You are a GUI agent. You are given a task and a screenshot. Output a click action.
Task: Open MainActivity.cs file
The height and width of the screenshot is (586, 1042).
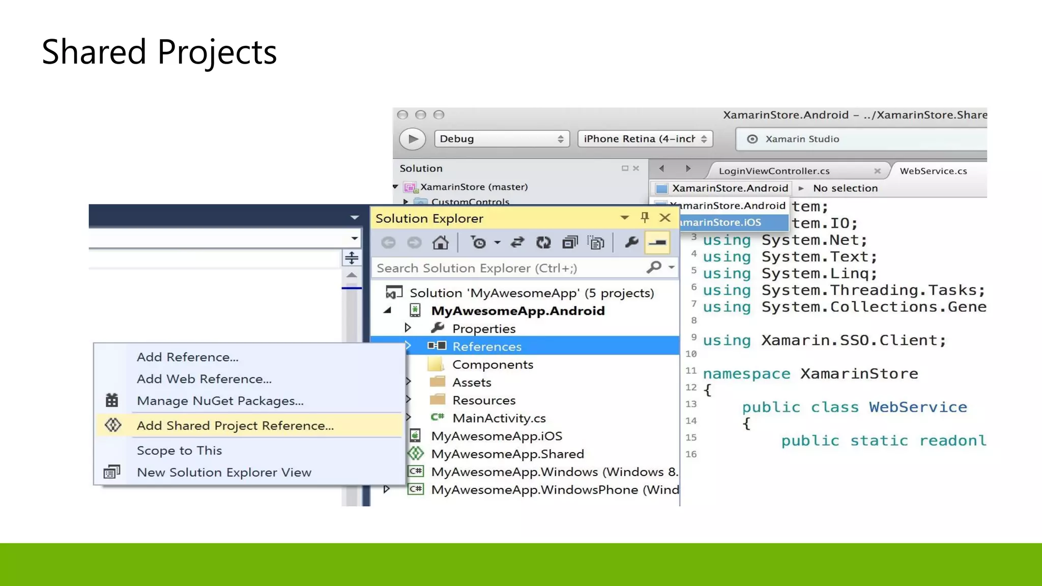point(499,418)
